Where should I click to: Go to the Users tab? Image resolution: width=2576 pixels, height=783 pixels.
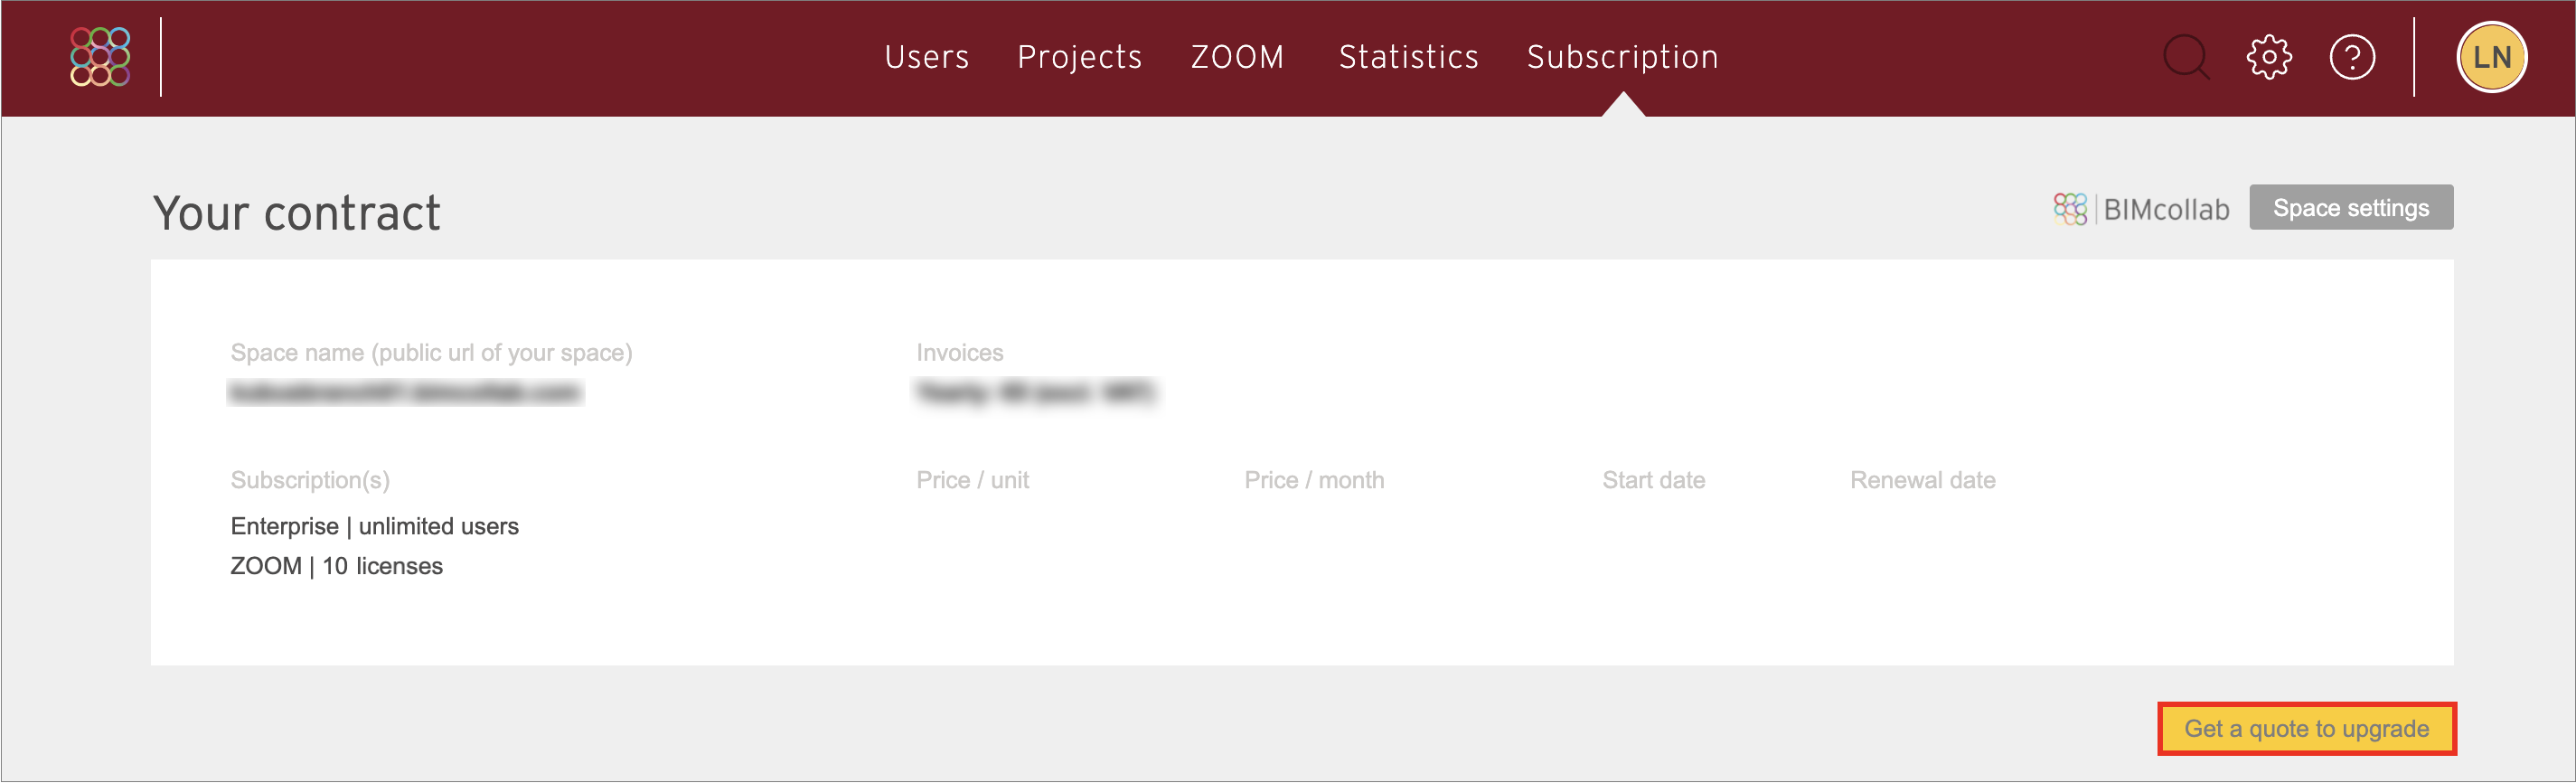[926, 57]
